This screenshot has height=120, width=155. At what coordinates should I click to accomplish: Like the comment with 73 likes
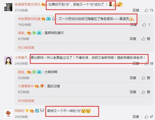[146, 10]
